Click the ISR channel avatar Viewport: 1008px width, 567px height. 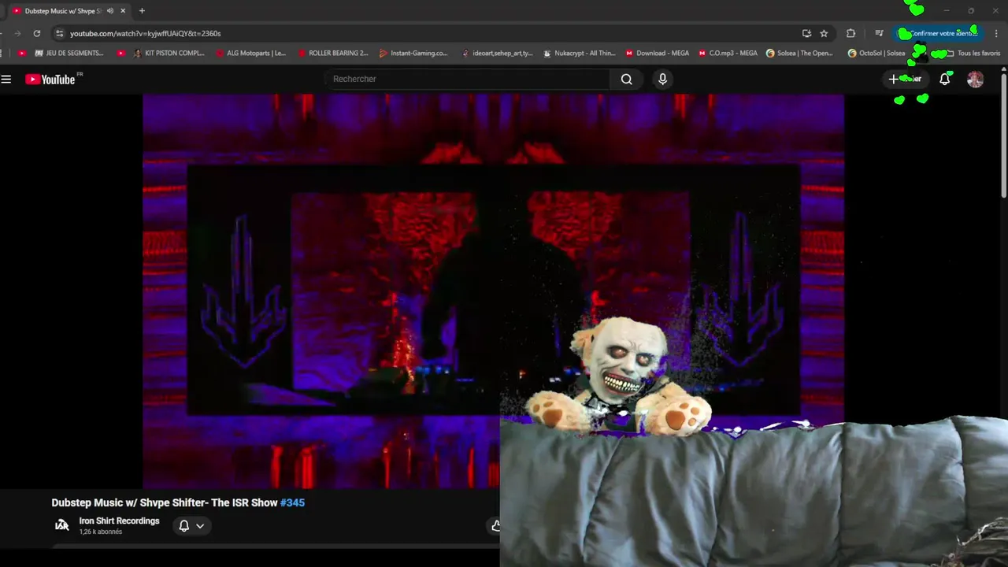pyautogui.click(x=61, y=525)
